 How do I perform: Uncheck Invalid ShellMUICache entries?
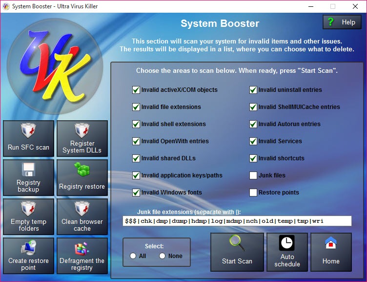(x=253, y=107)
